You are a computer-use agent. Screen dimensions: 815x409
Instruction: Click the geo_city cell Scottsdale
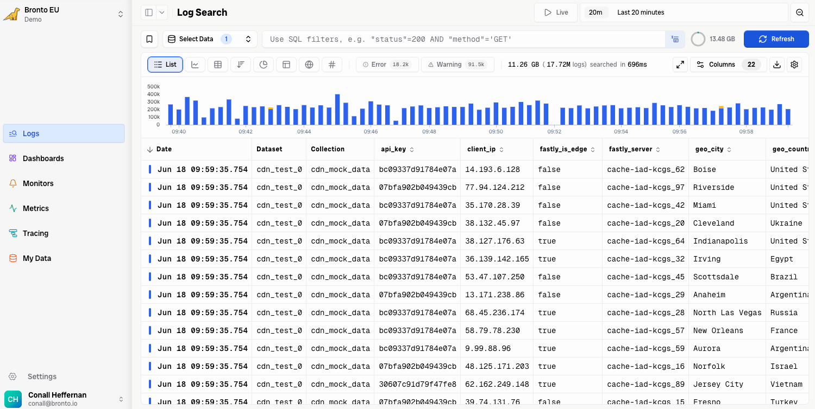[716, 277]
